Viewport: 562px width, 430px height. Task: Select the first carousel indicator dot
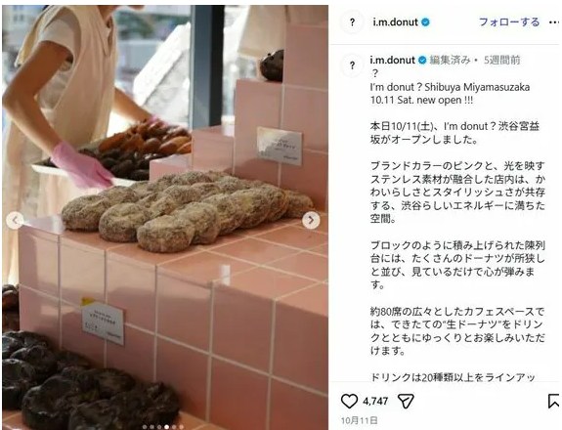pyautogui.click(x=145, y=427)
